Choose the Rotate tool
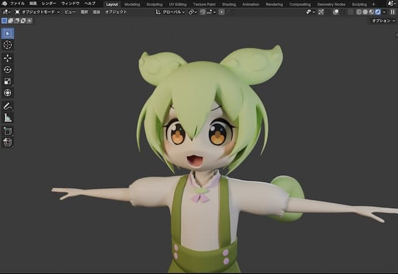The image size is (398, 274). 7,70
